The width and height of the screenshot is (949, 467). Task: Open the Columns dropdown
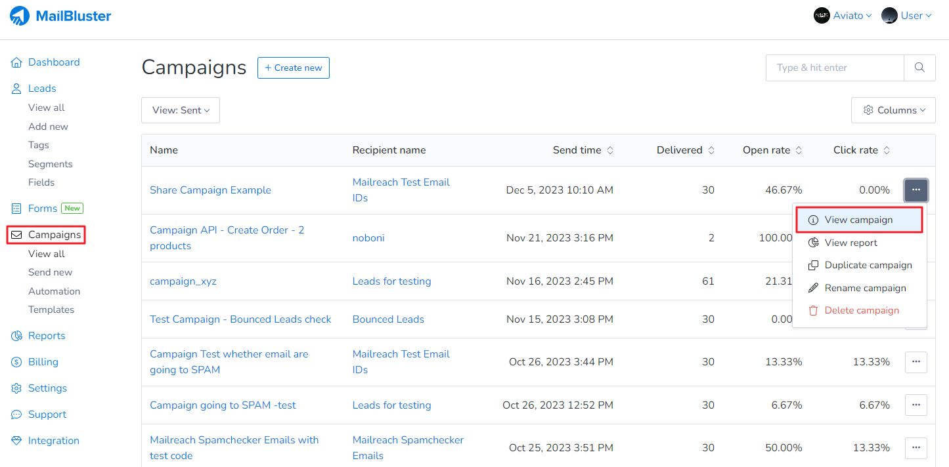point(893,110)
